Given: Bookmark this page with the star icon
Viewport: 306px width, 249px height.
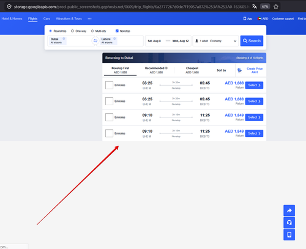Looking at the screenshot, I should point(276,7).
